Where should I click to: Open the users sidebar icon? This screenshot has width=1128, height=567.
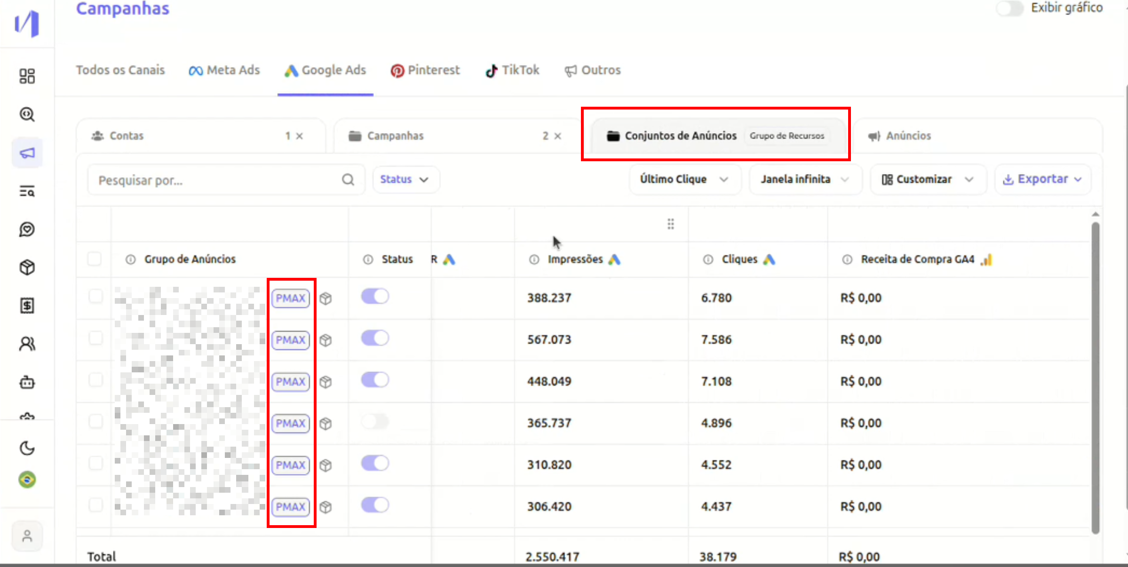click(x=27, y=344)
